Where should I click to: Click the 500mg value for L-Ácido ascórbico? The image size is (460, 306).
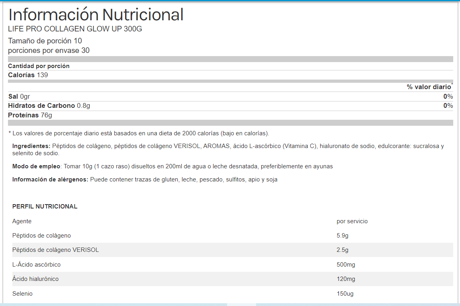point(346,265)
